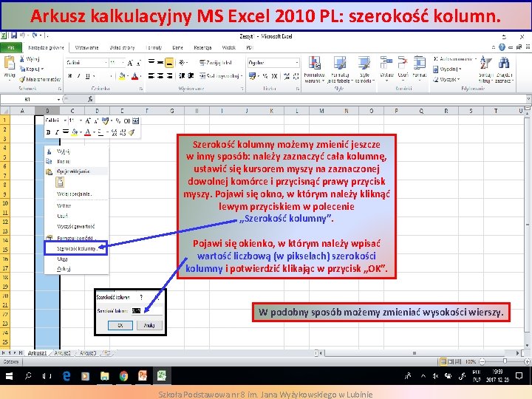Image resolution: width=532 pixels, height=399 pixels.
Task: Choose Wyczyść zawartość from the context menu
Action: click(x=76, y=226)
